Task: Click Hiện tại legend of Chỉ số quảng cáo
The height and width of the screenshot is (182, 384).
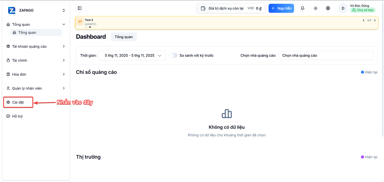Action: click(369, 72)
